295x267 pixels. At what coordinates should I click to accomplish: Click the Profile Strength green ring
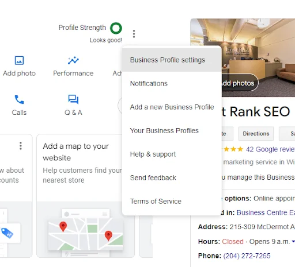tap(116, 28)
